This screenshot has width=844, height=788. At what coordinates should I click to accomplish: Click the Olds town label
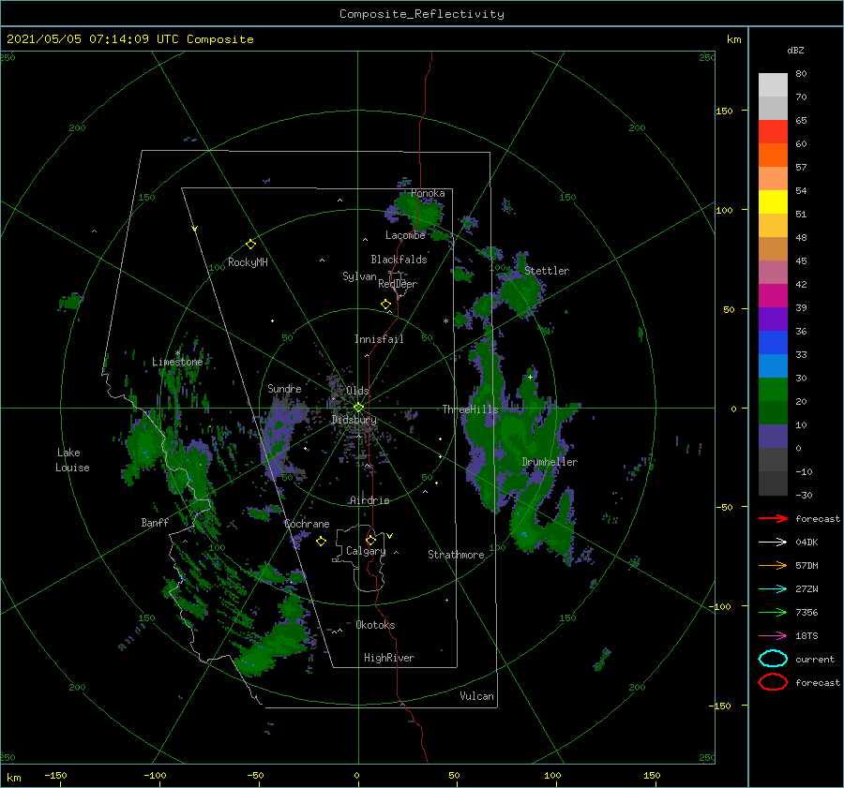(357, 391)
